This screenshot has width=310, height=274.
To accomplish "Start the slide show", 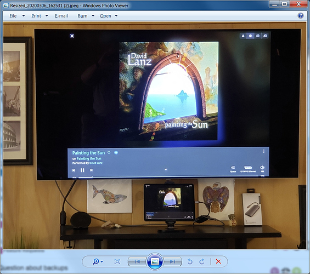I will (155, 261).
